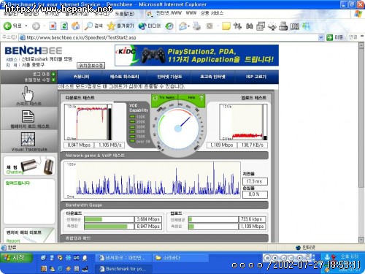Select the ISP navigation tab
The image size is (365, 274).
256,77
